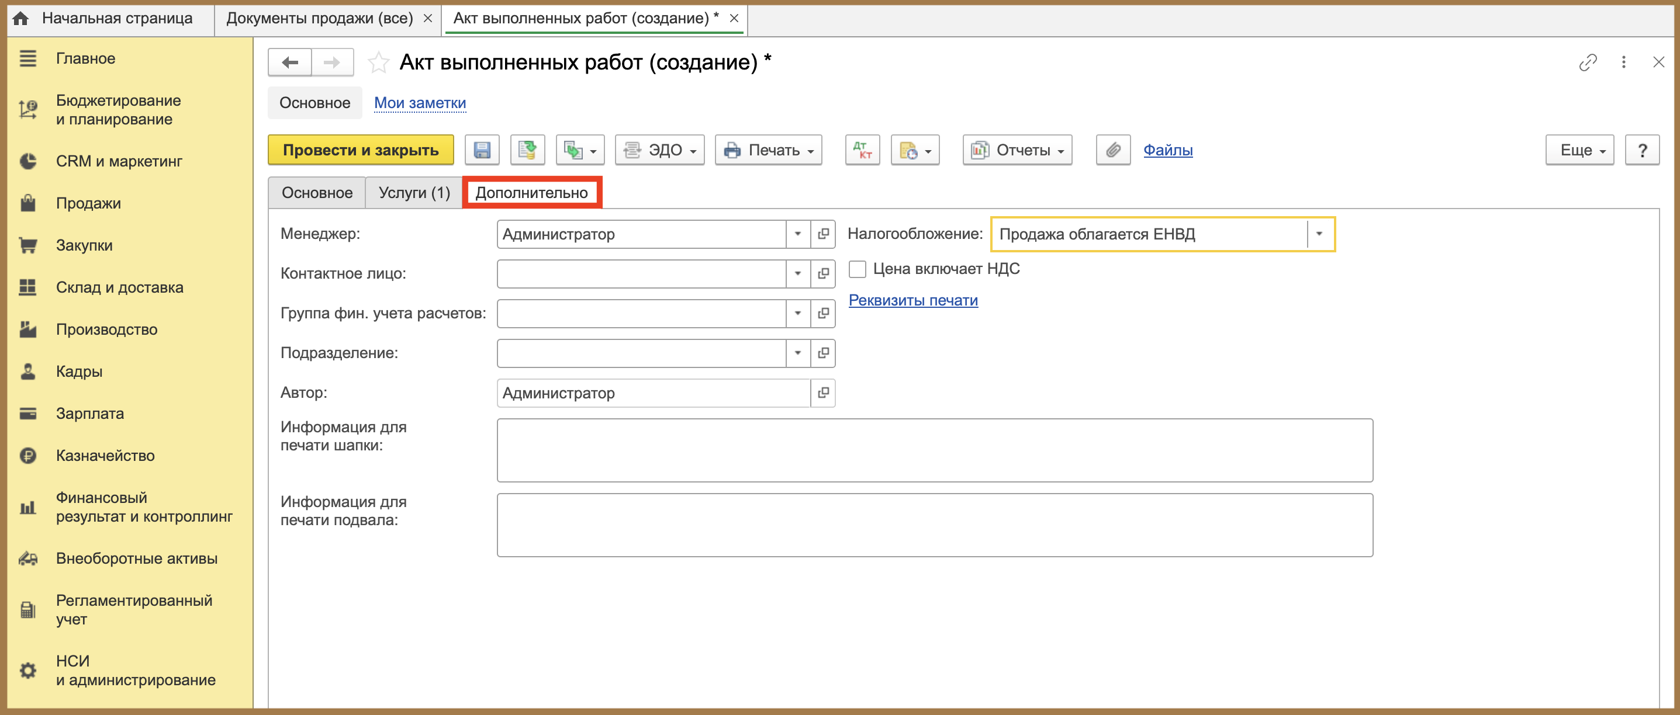Open НСИ и администрирование section

click(135, 670)
